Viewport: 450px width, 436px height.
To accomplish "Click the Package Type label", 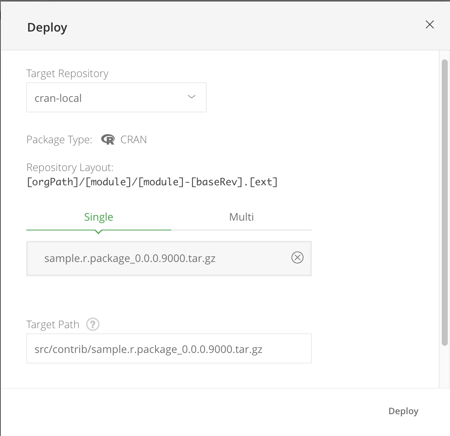I will pyautogui.click(x=59, y=139).
